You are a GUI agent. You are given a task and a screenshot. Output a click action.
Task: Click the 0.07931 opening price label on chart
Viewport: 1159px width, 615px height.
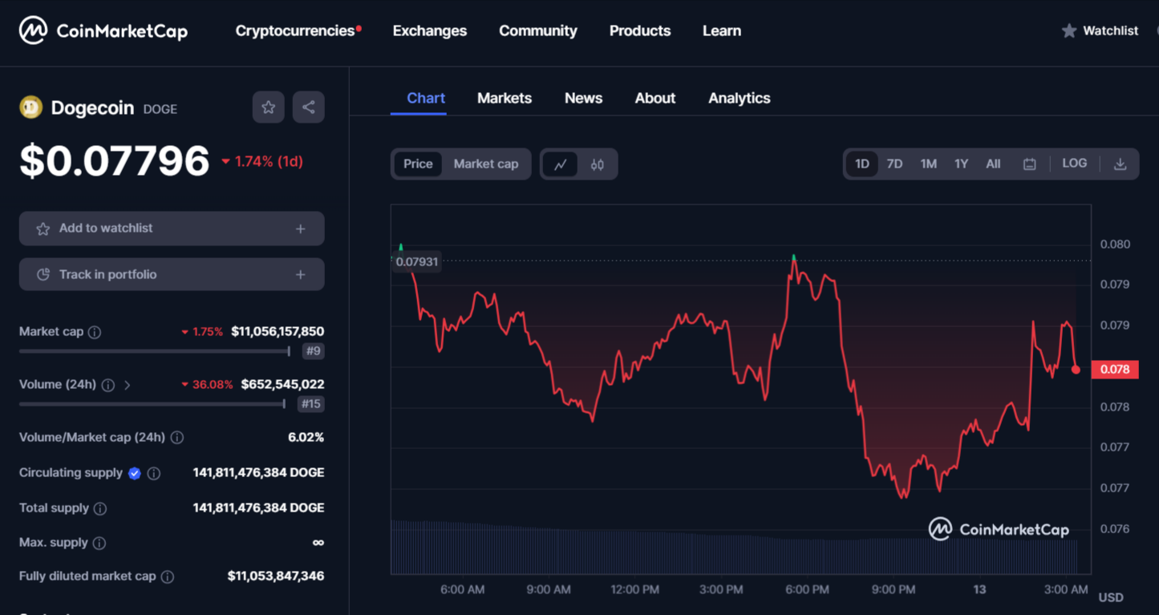click(x=417, y=262)
